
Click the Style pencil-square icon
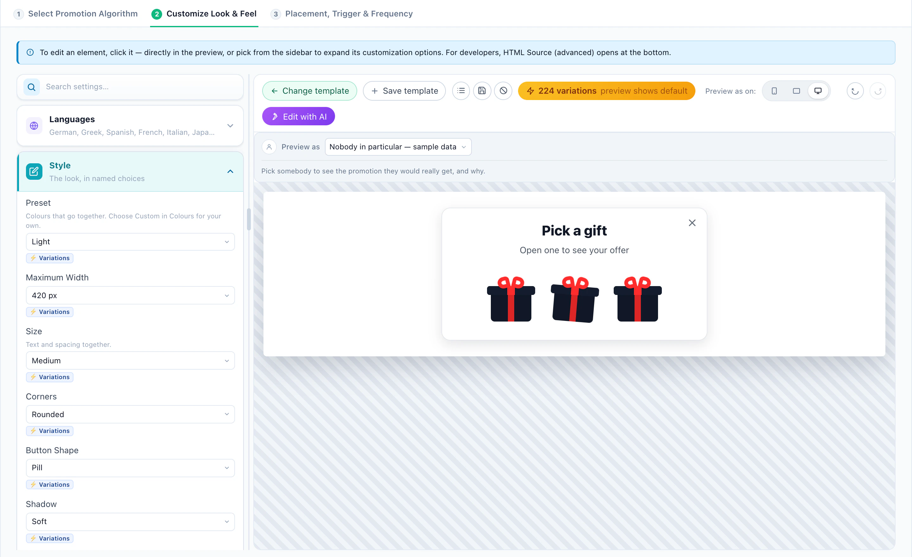[x=34, y=172]
